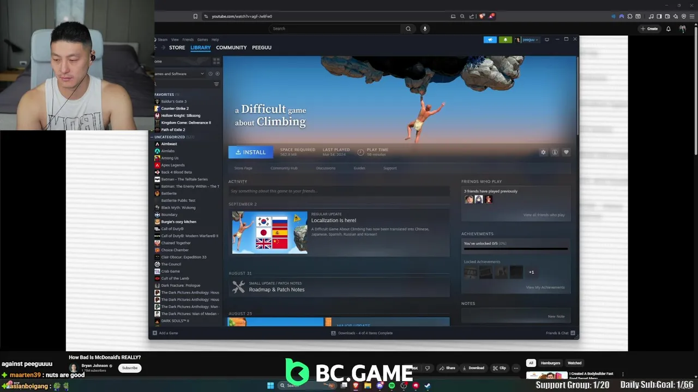Image resolution: width=698 pixels, height=392 pixels.
Task: Collapse the UNCATEGORIZED category
Action: pyautogui.click(x=169, y=137)
